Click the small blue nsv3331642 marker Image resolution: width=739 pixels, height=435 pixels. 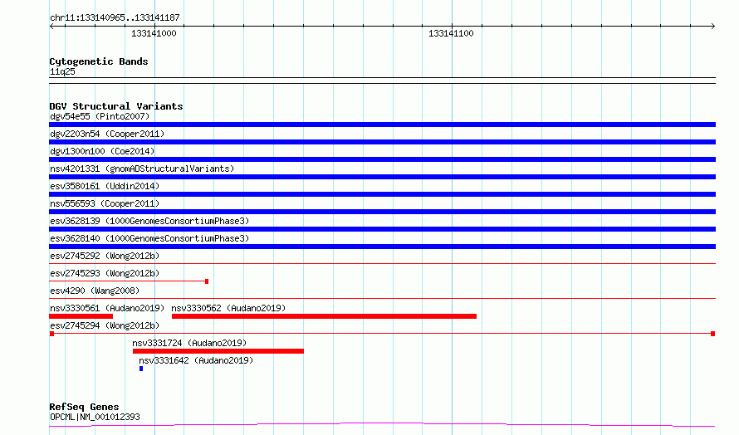(141, 369)
